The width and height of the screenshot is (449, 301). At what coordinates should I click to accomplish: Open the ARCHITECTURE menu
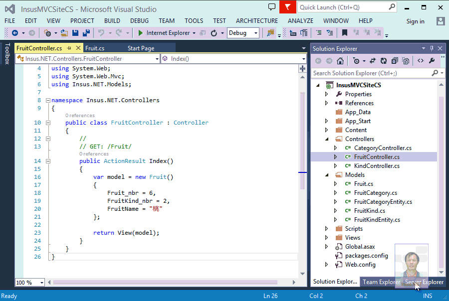pos(257,21)
